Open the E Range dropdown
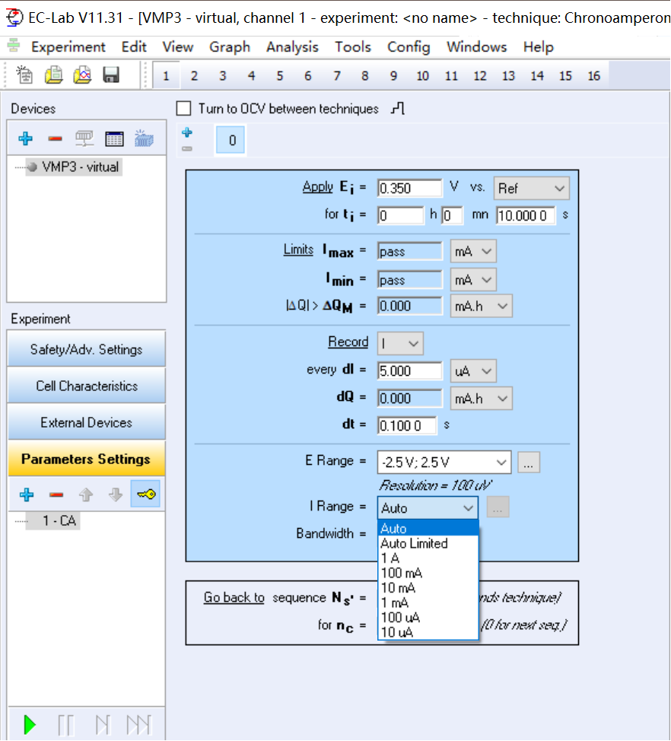Viewport: 671px width, 741px height. click(x=501, y=462)
